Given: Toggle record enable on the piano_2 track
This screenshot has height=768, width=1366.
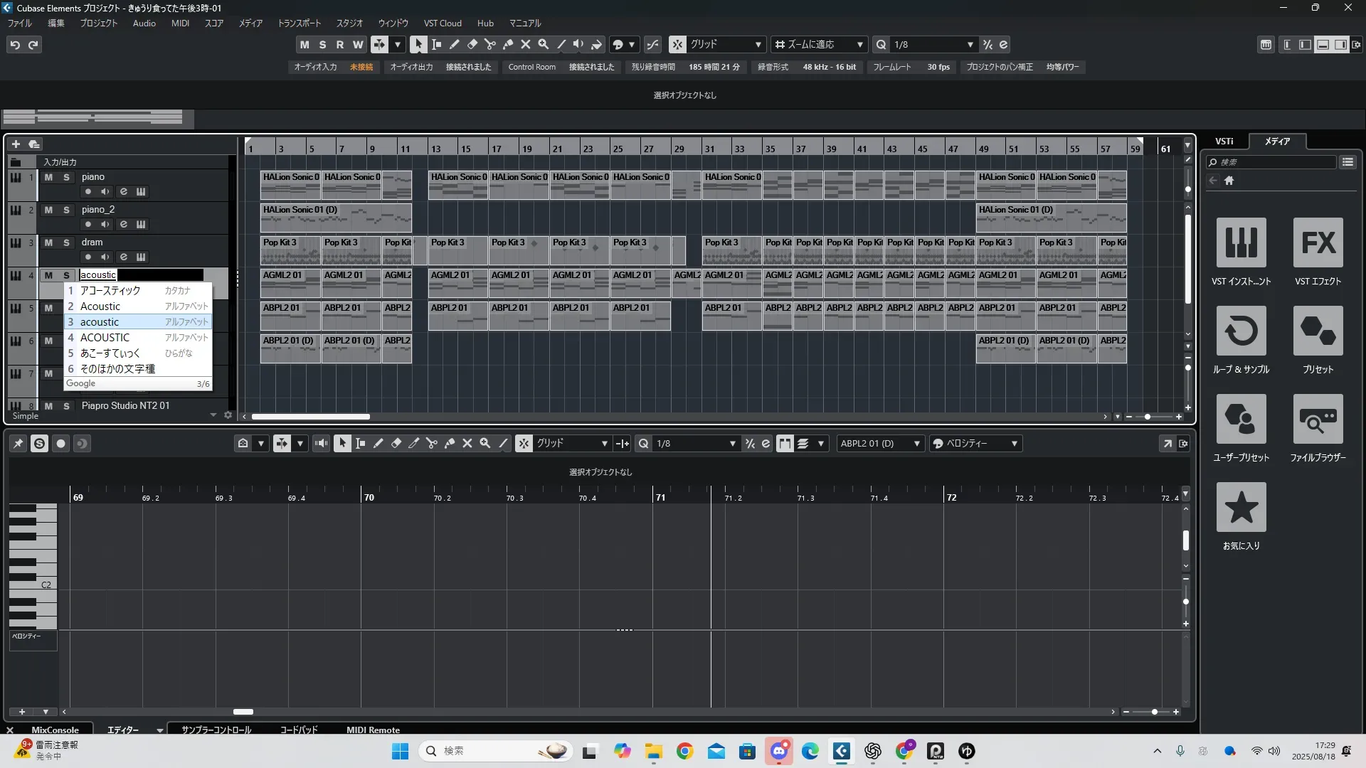Looking at the screenshot, I should [x=88, y=224].
